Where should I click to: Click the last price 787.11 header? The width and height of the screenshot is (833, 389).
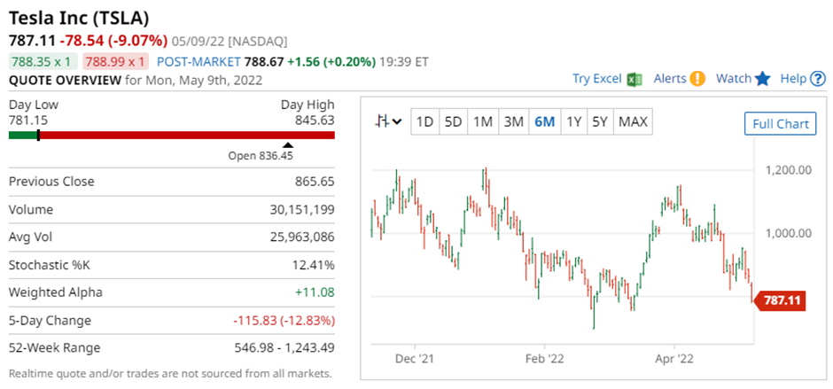[33, 41]
